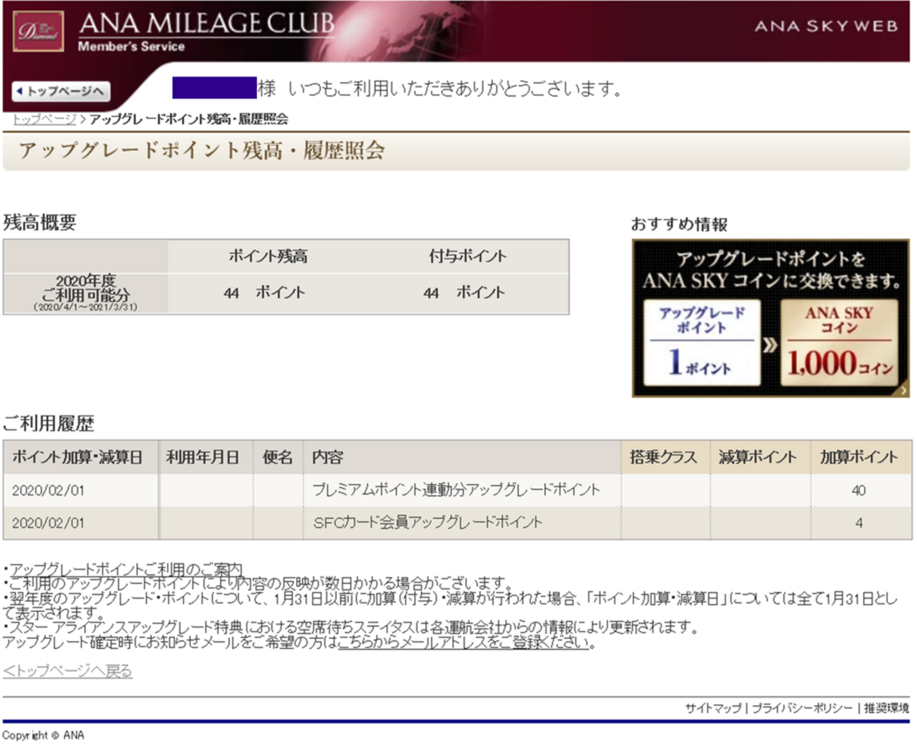This screenshot has width=917, height=749.
Task: Select 利用年月日 column header
Action: (205, 457)
